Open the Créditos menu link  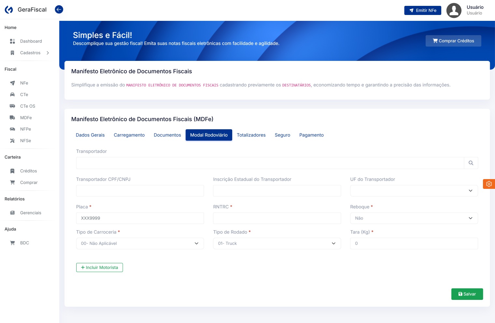pyautogui.click(x=29, y=171)
